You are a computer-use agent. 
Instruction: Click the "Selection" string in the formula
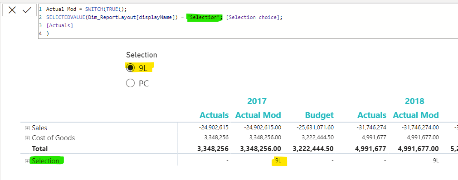coord(203,17)
